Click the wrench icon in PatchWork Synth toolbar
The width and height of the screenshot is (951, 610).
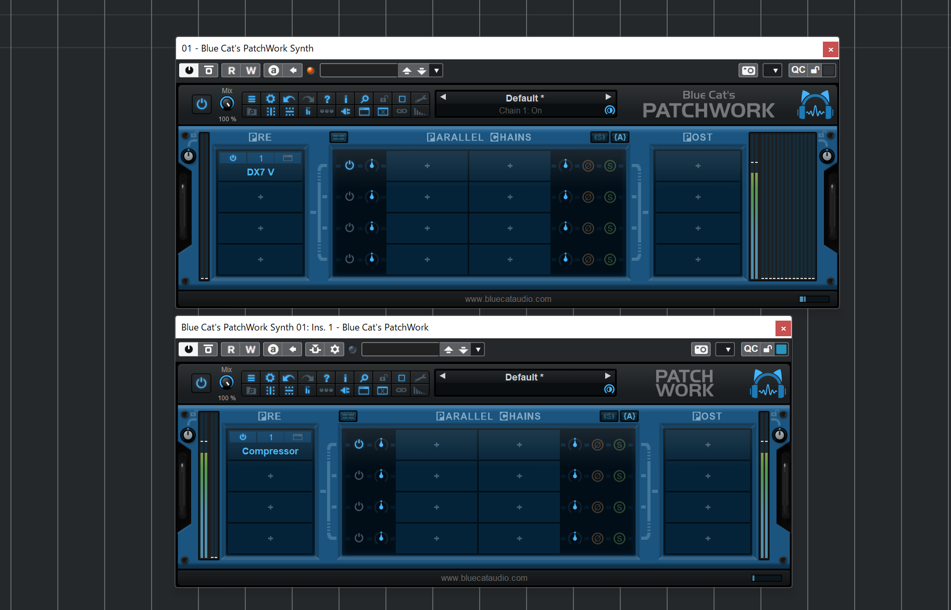click(421, 99)
